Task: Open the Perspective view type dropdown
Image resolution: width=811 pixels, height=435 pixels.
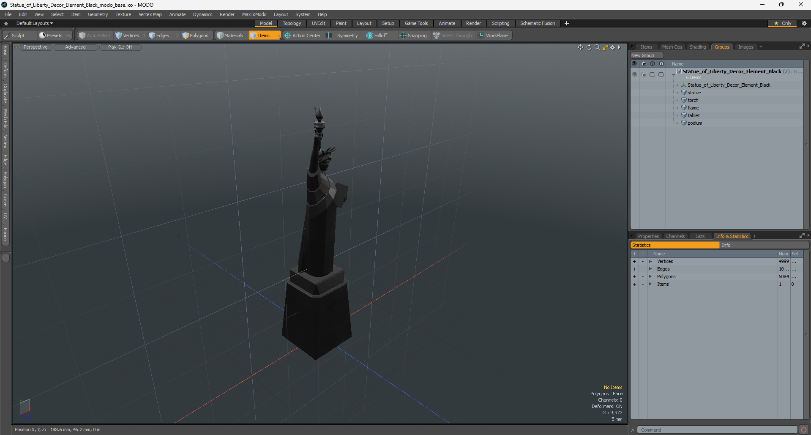Action: pos(35,47)
